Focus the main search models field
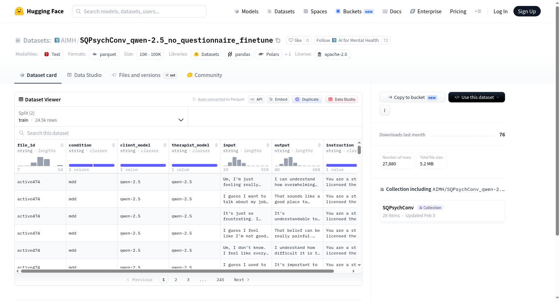 coord(139,11)
